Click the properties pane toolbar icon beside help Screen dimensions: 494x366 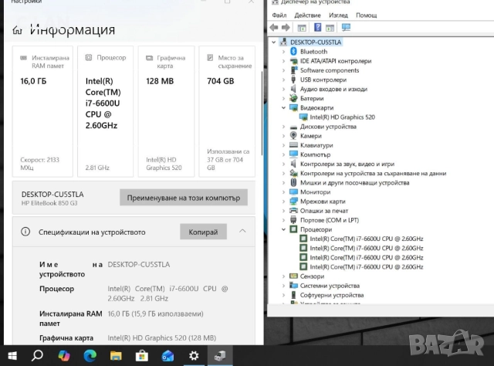pos(330,28)
